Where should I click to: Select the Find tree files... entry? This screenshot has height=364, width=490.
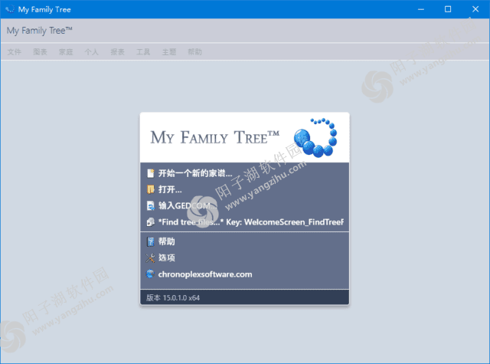(x=251, y=222)
